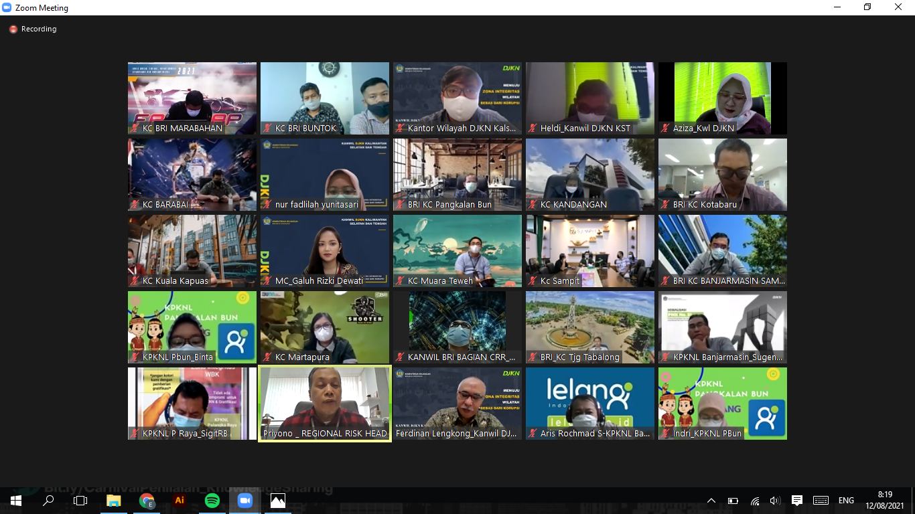Click the Zoom app icon in title bar
The width and height of the screenshot is (915, 514).
[7, 8]
